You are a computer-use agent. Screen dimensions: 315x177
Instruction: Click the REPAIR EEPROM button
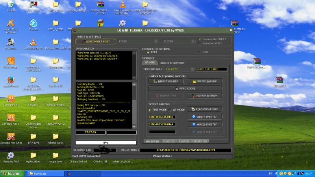point(204,96)
